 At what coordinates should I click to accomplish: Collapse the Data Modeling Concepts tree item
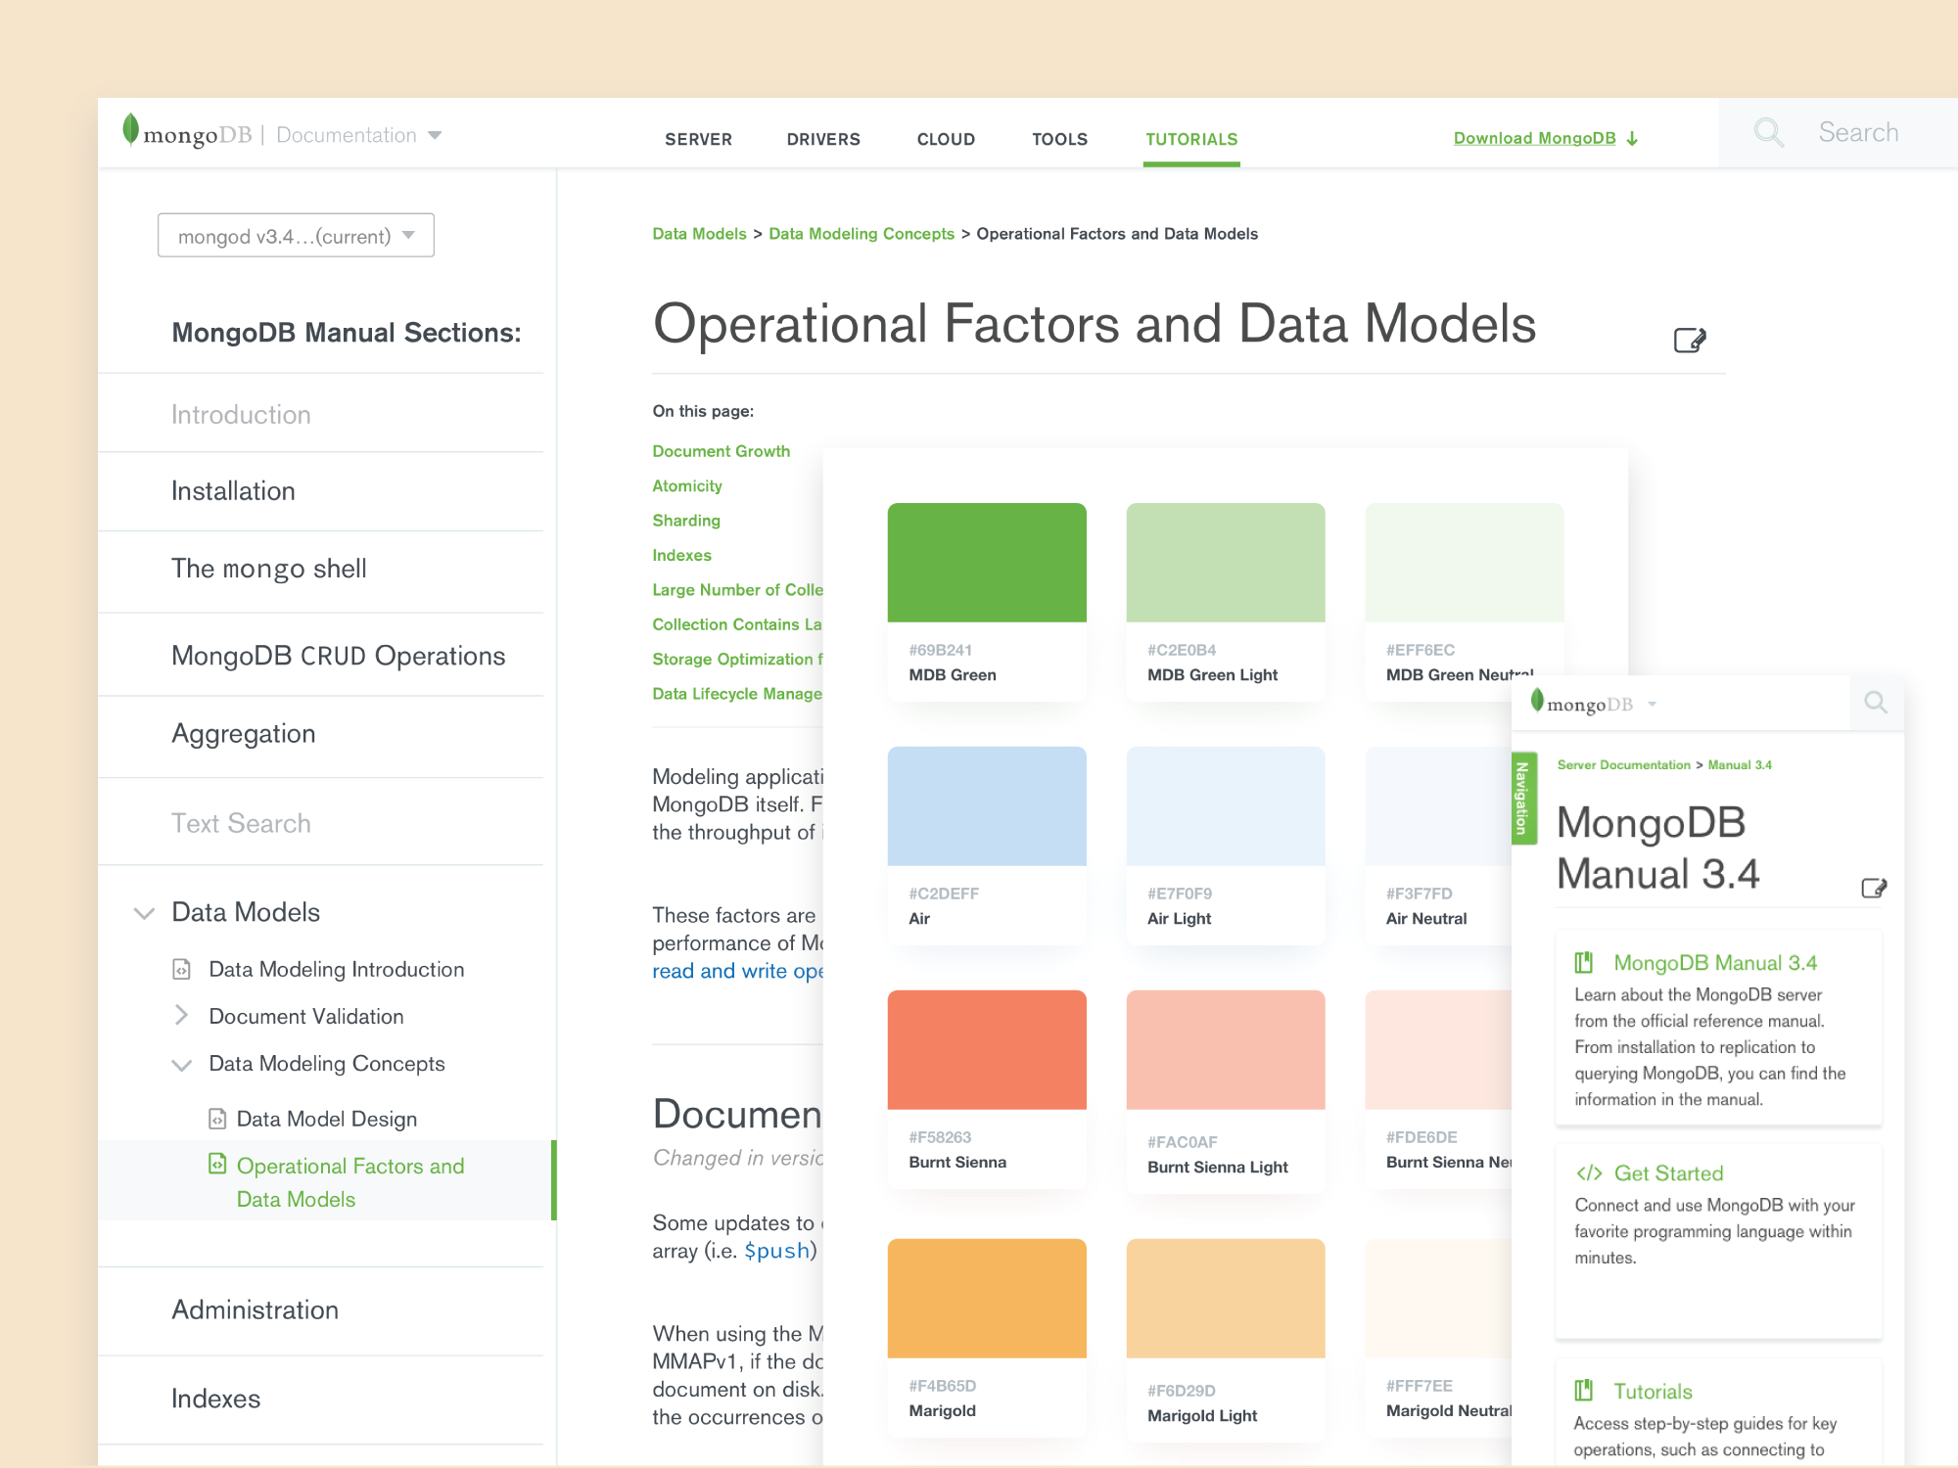181,1065
